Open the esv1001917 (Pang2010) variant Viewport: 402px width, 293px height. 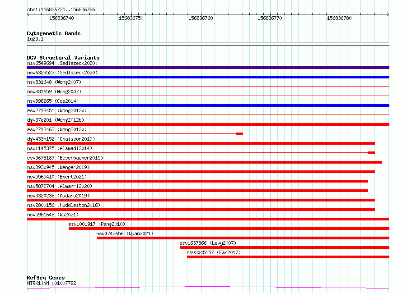click(97, 224)
